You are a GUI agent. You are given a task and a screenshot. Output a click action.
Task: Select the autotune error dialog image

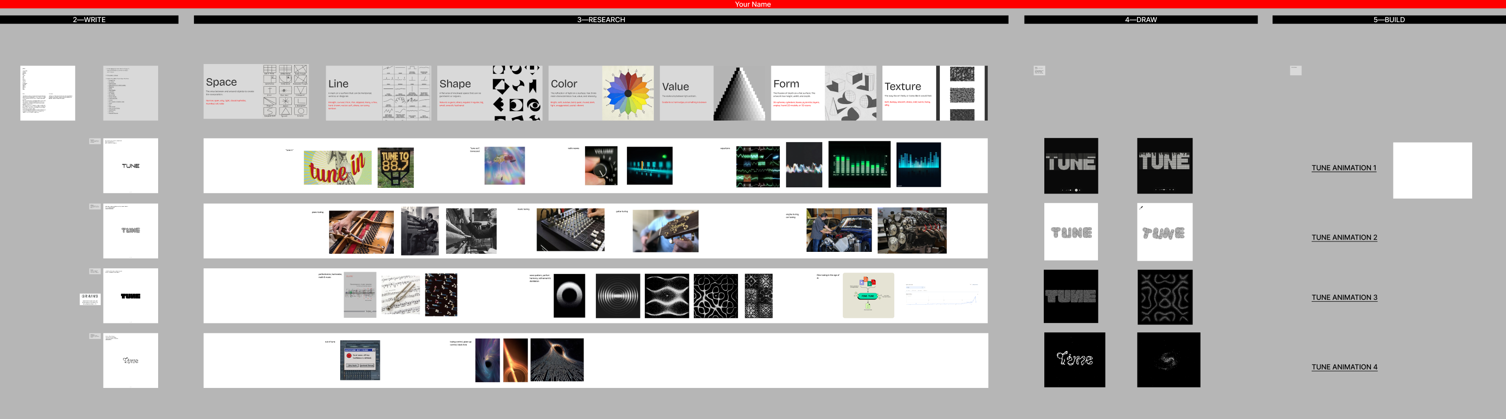(x=360, y=360)
